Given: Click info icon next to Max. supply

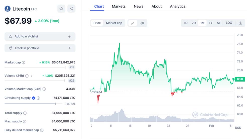Looking at the screenshot, I should (25, 122).
